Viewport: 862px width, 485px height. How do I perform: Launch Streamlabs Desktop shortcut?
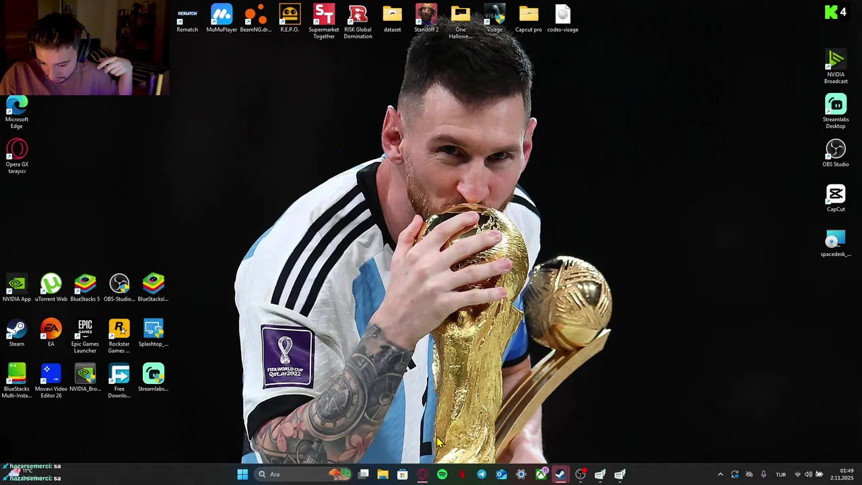point(836,111)
